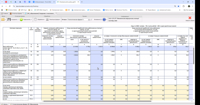Bookmark this page with star icon
Screen dimensions: 200x105
pyautogui.click(x=178, y=6)
